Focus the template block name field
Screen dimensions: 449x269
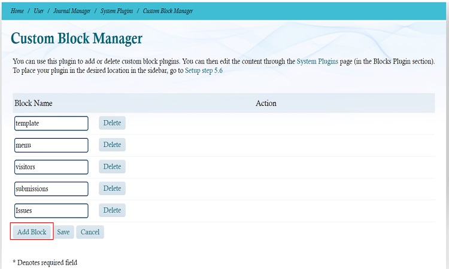click(x=51, y=123)
